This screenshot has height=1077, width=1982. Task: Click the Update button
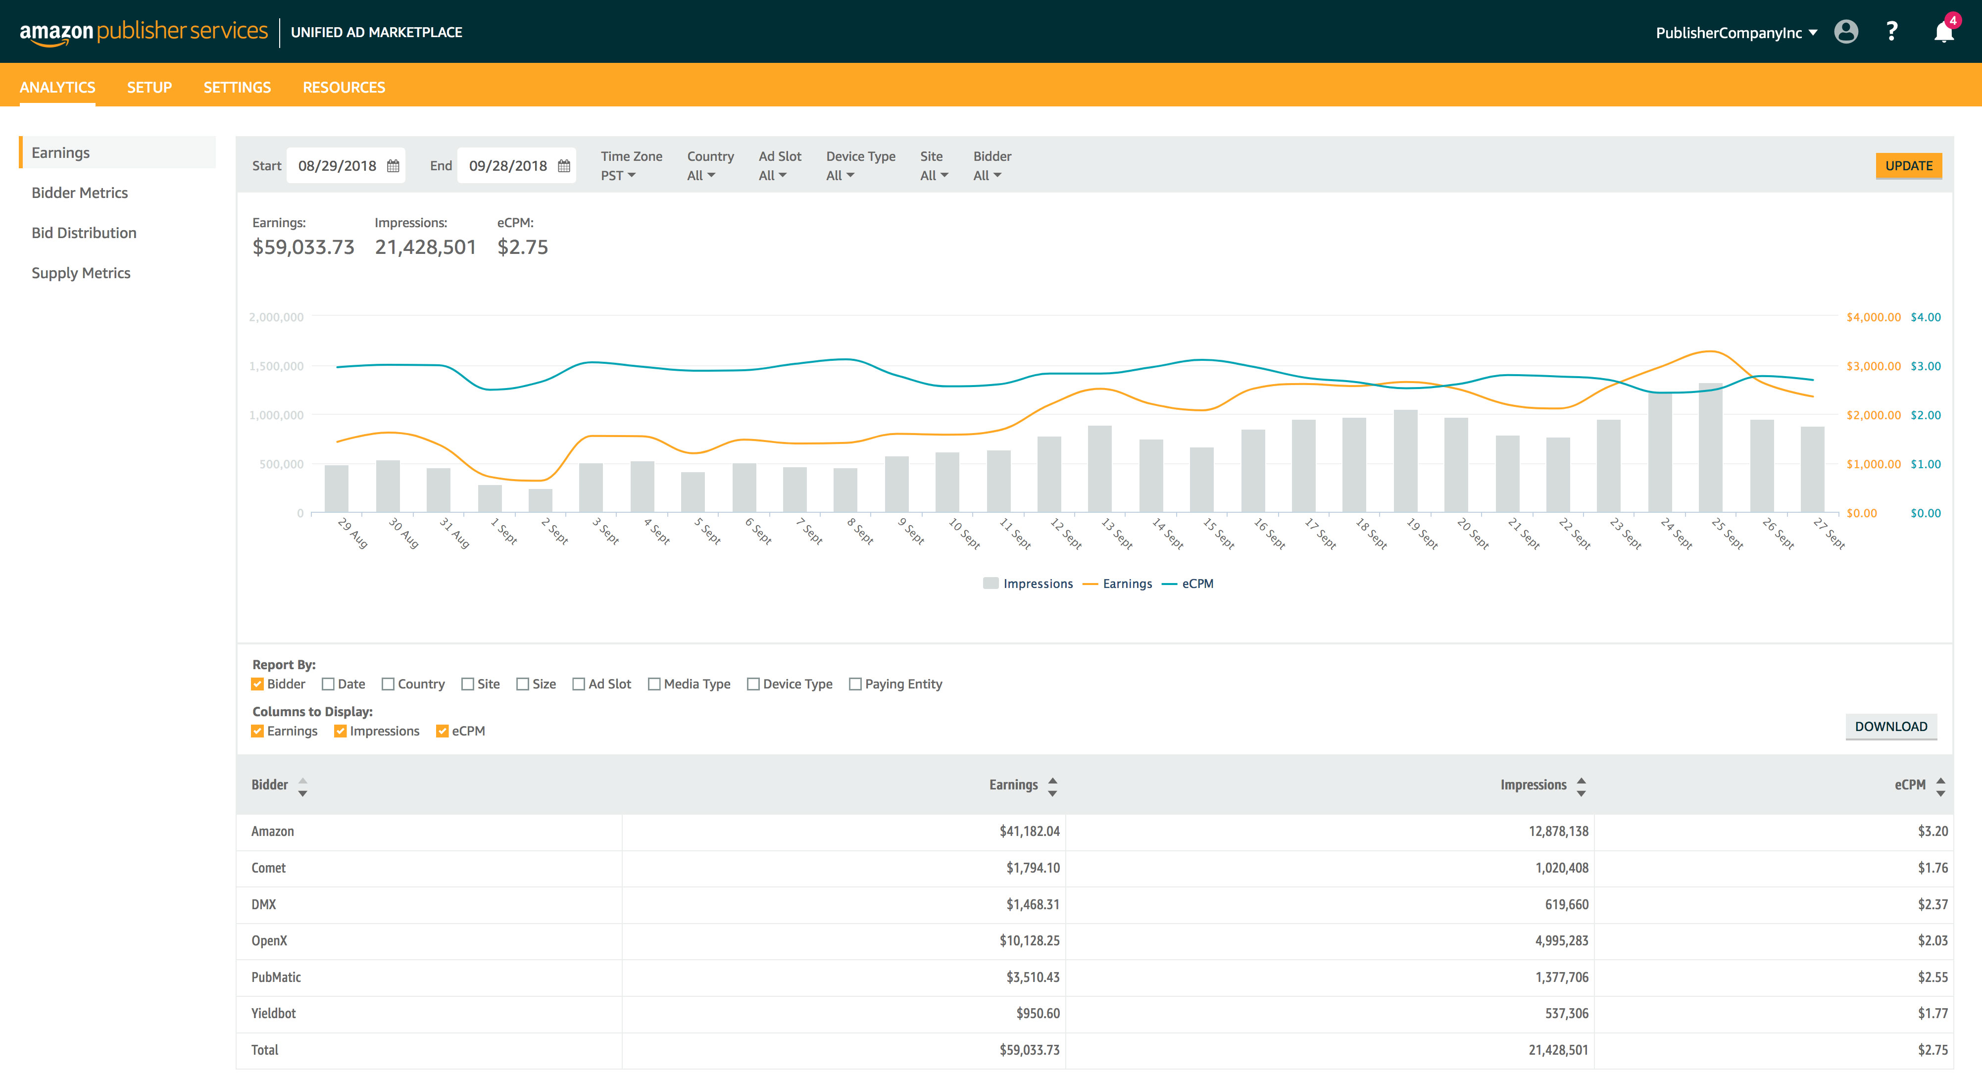(1908, 165)
